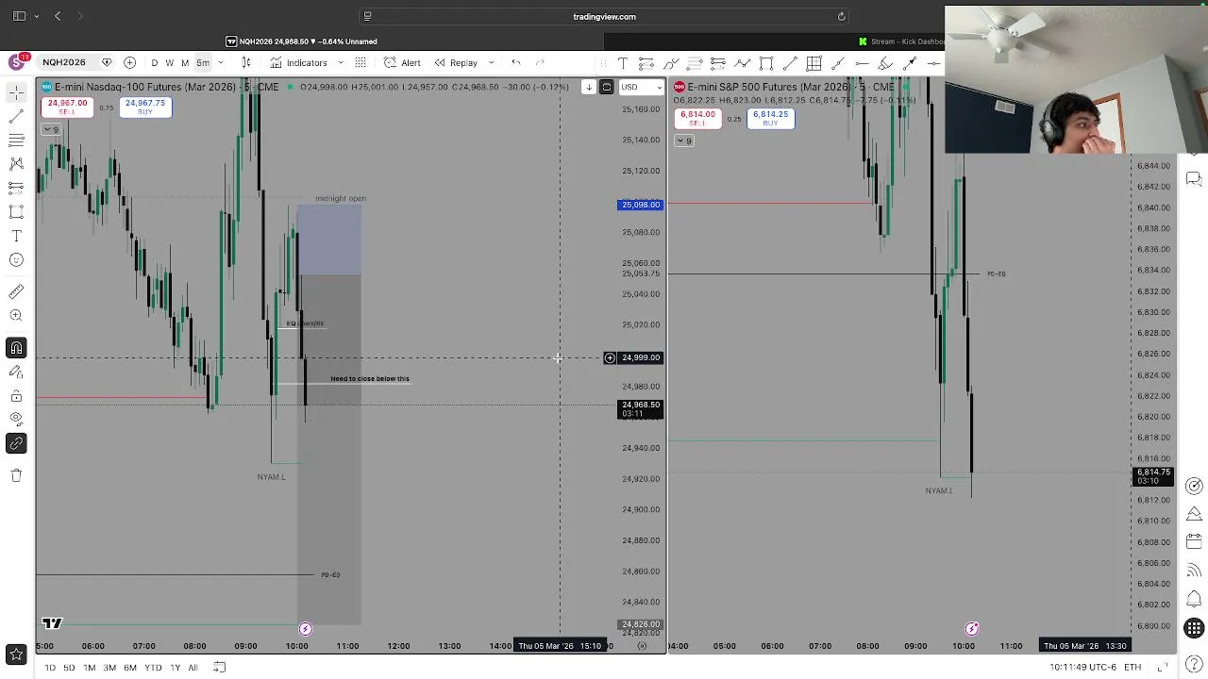Click the Safari sidebar toggle icon

tap(19, 16)
